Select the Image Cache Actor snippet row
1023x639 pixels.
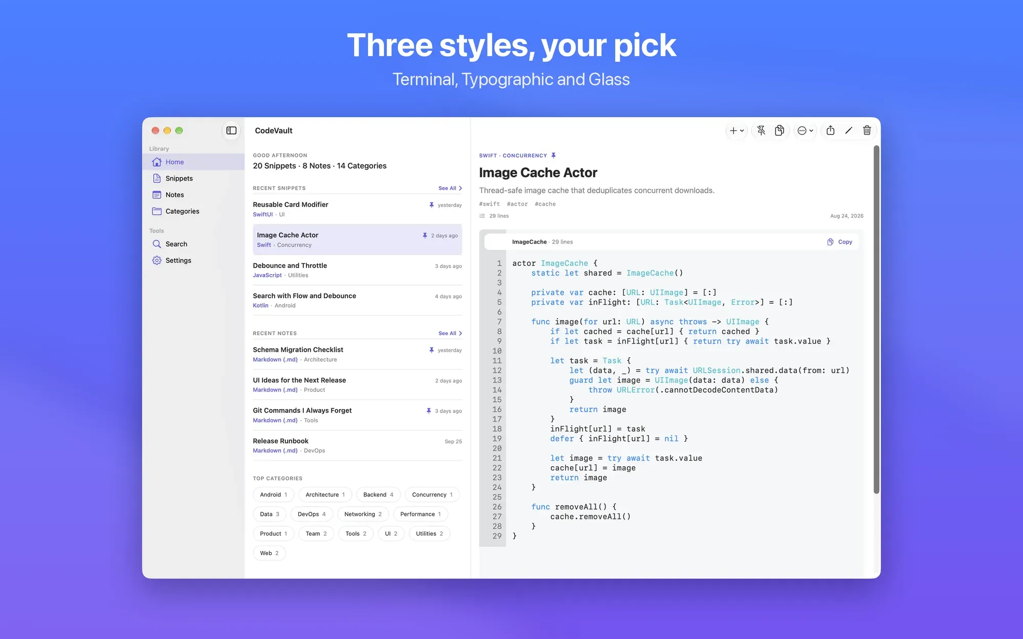pyautogui.click(x=357, y=239)
